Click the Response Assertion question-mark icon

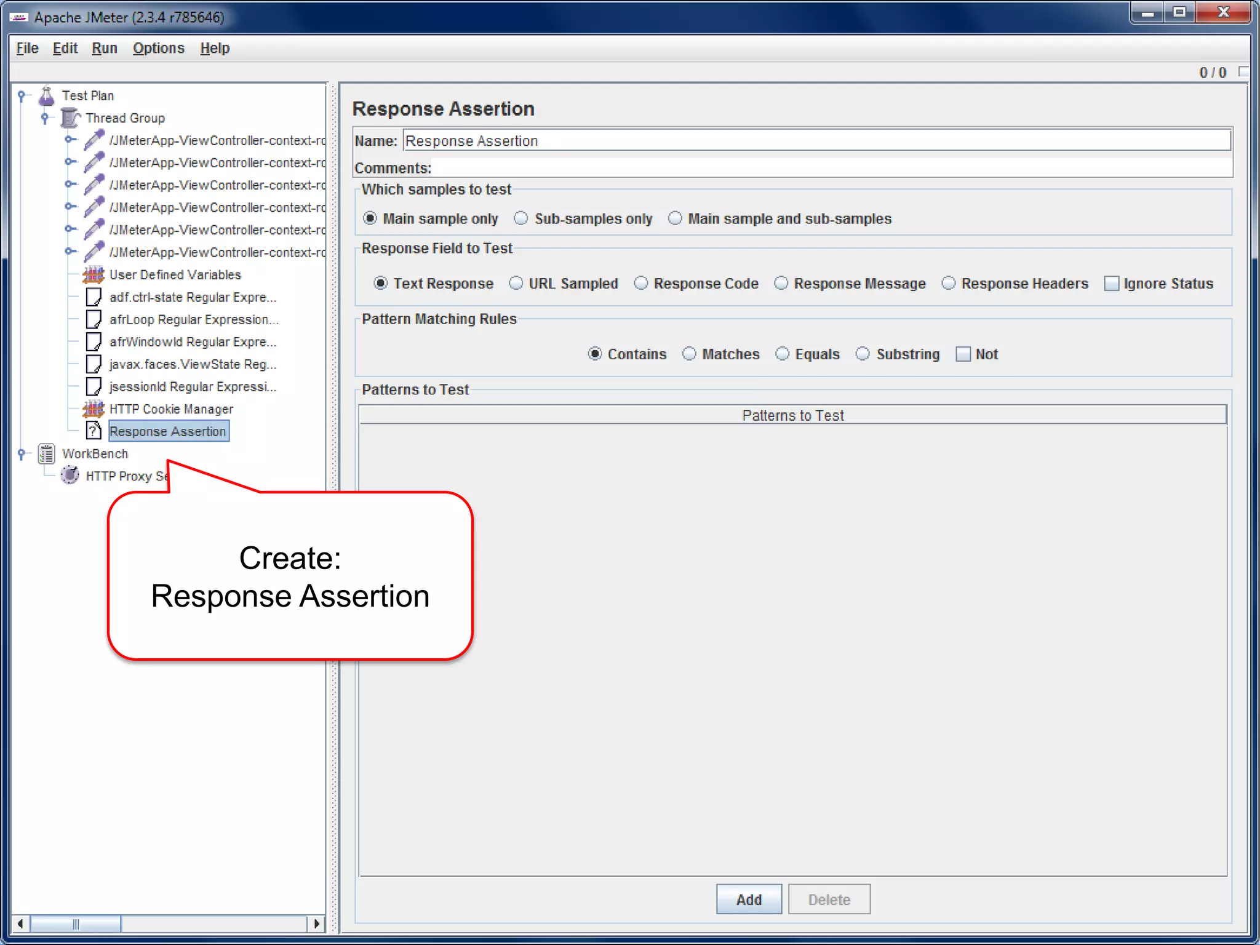pyautogui.click(x=94, y=431)
